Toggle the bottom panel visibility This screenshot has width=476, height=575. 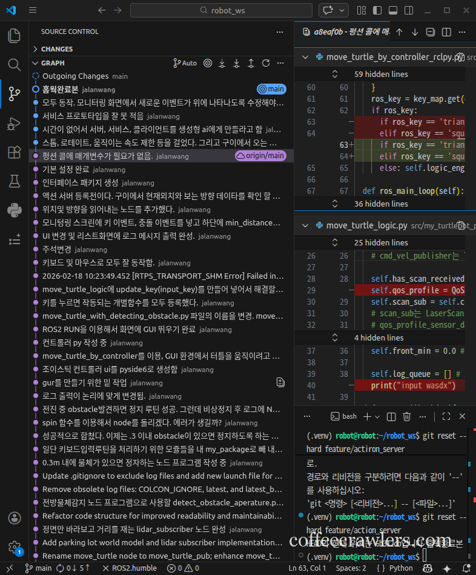pos(392,10)
